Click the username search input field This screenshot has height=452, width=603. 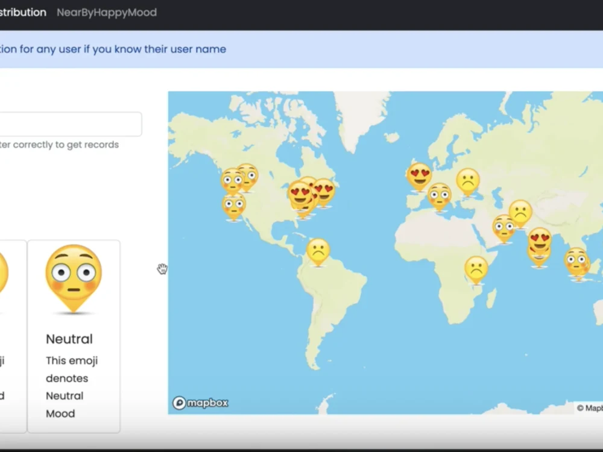[71, 124]
